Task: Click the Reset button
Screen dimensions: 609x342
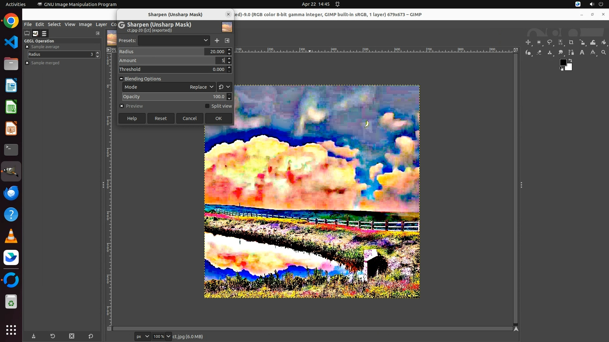Action: [x=161, y=118]
